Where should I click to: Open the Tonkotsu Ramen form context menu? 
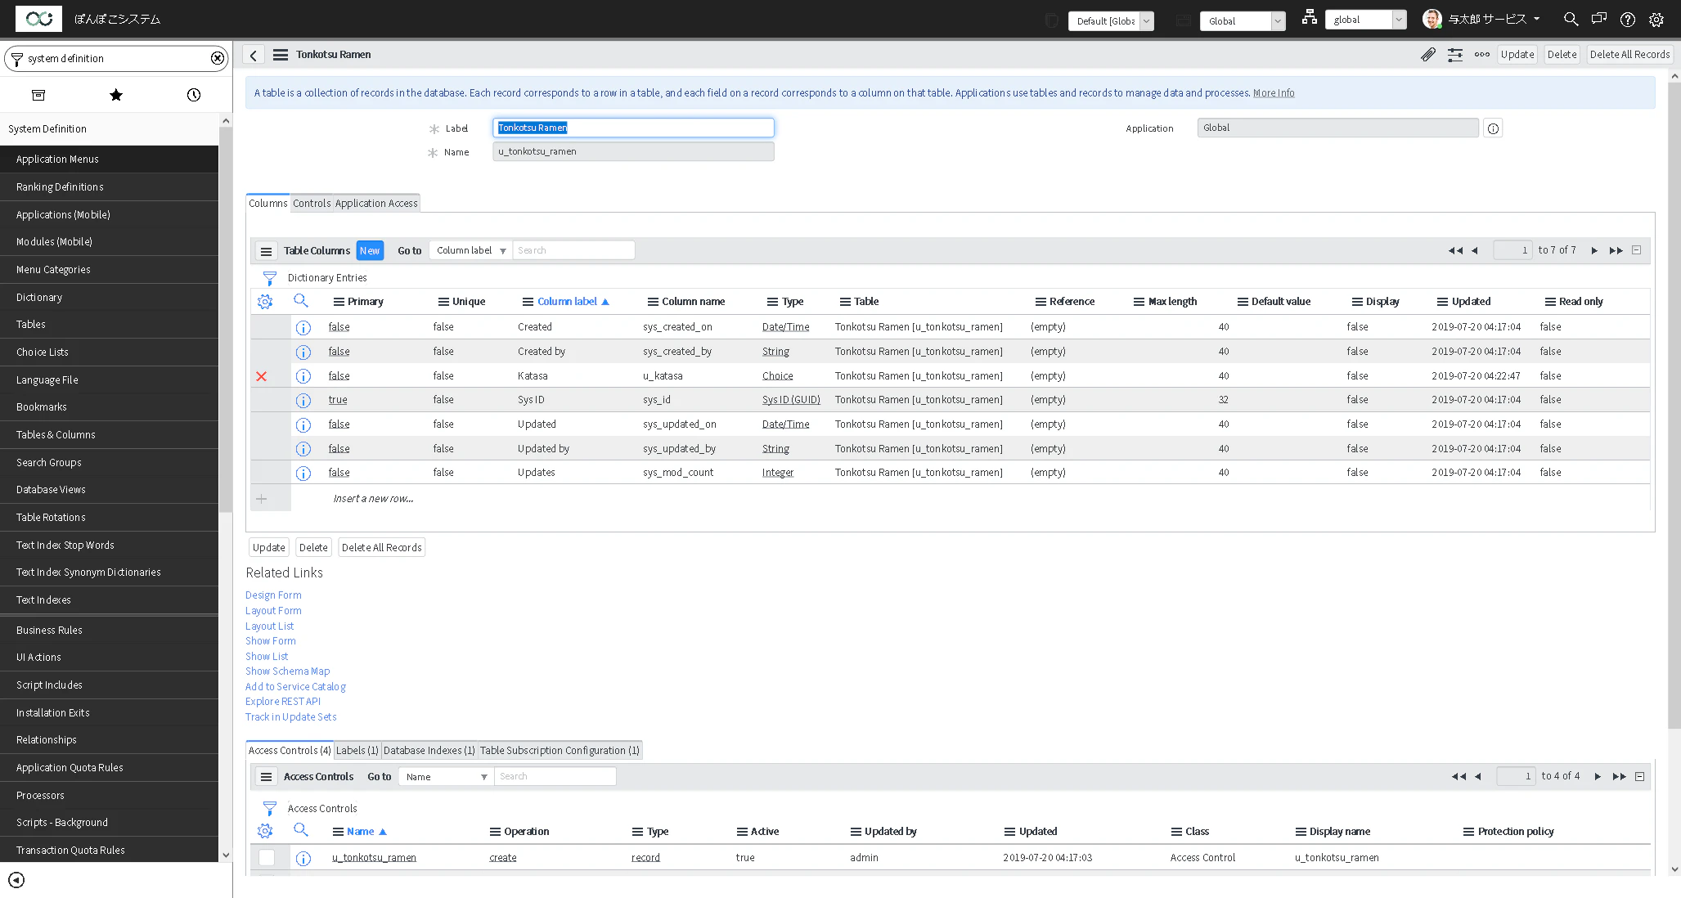tap(281, 55)
